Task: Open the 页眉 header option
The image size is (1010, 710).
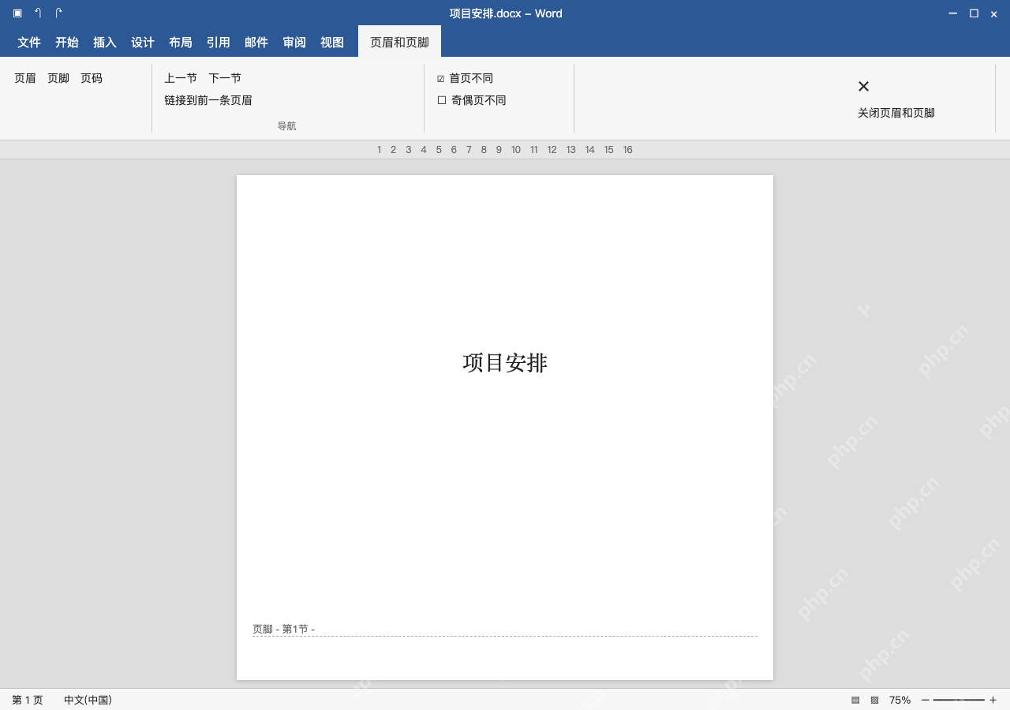Action: pos(25,78)
